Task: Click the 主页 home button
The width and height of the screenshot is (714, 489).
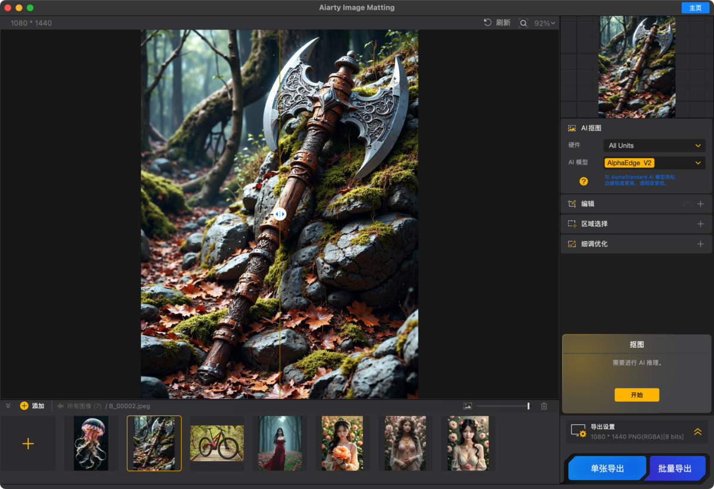Action: pyautogui.click(x=695, y=8)
